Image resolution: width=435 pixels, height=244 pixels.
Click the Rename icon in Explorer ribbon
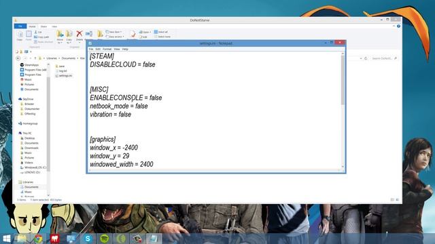pos(89,35)
